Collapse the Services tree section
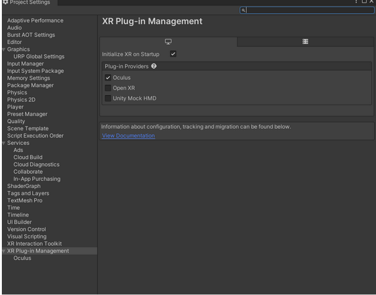The width and height of the screenshot is (376, 295). click(3, 143)
